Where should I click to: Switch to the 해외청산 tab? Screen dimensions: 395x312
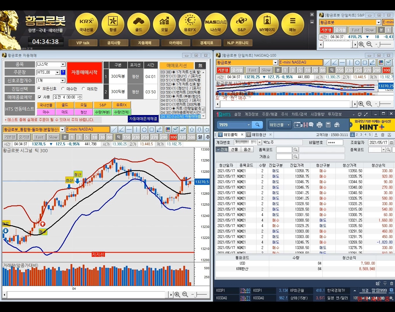point(259,135)
